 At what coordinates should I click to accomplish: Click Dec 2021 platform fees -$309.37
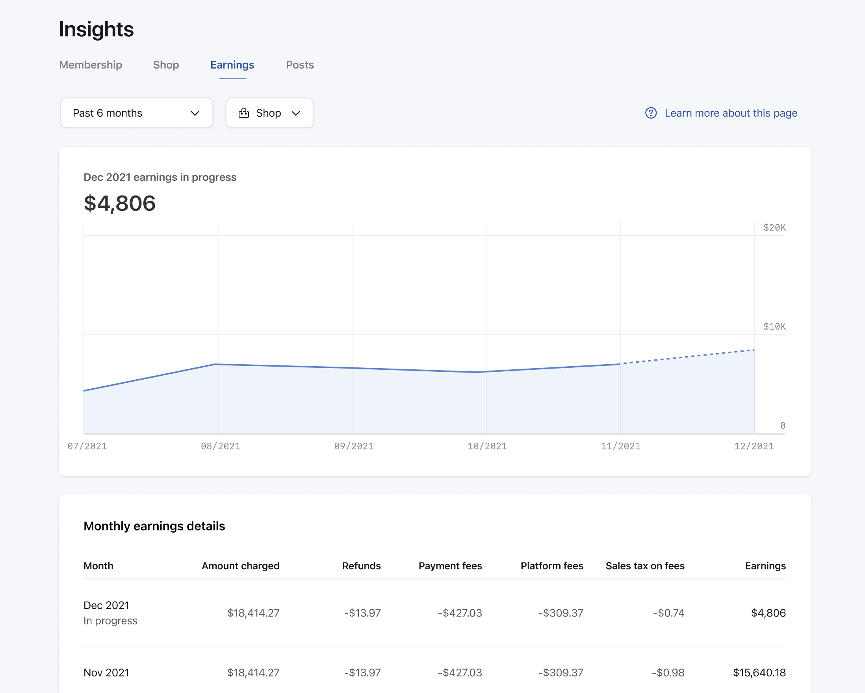[x=561, y=613]
